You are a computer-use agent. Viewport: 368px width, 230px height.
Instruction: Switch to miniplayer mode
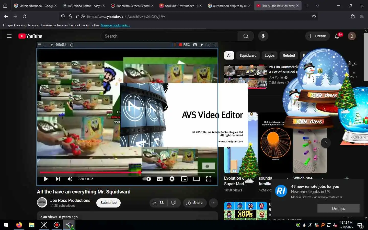[184, 179]
